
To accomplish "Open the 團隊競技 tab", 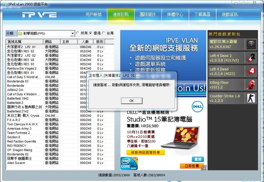I will click(x=148, y=14).
